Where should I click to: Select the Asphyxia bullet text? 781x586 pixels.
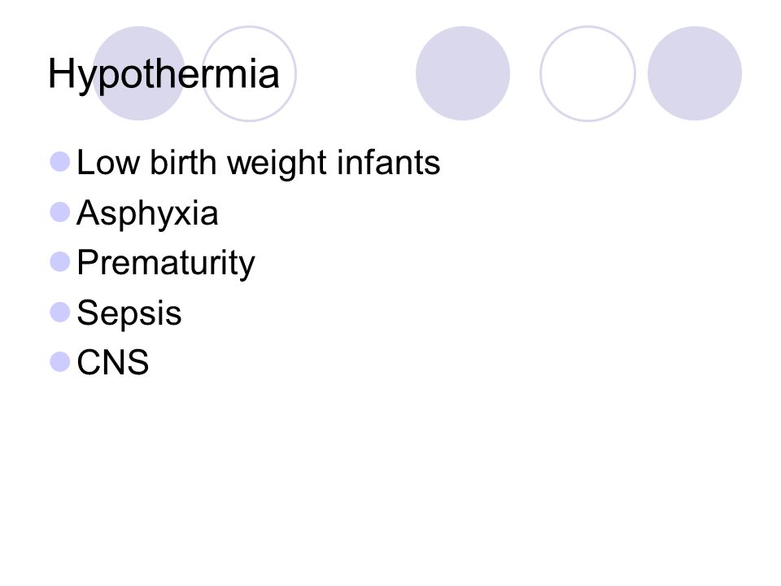click(x=147, y=214)
